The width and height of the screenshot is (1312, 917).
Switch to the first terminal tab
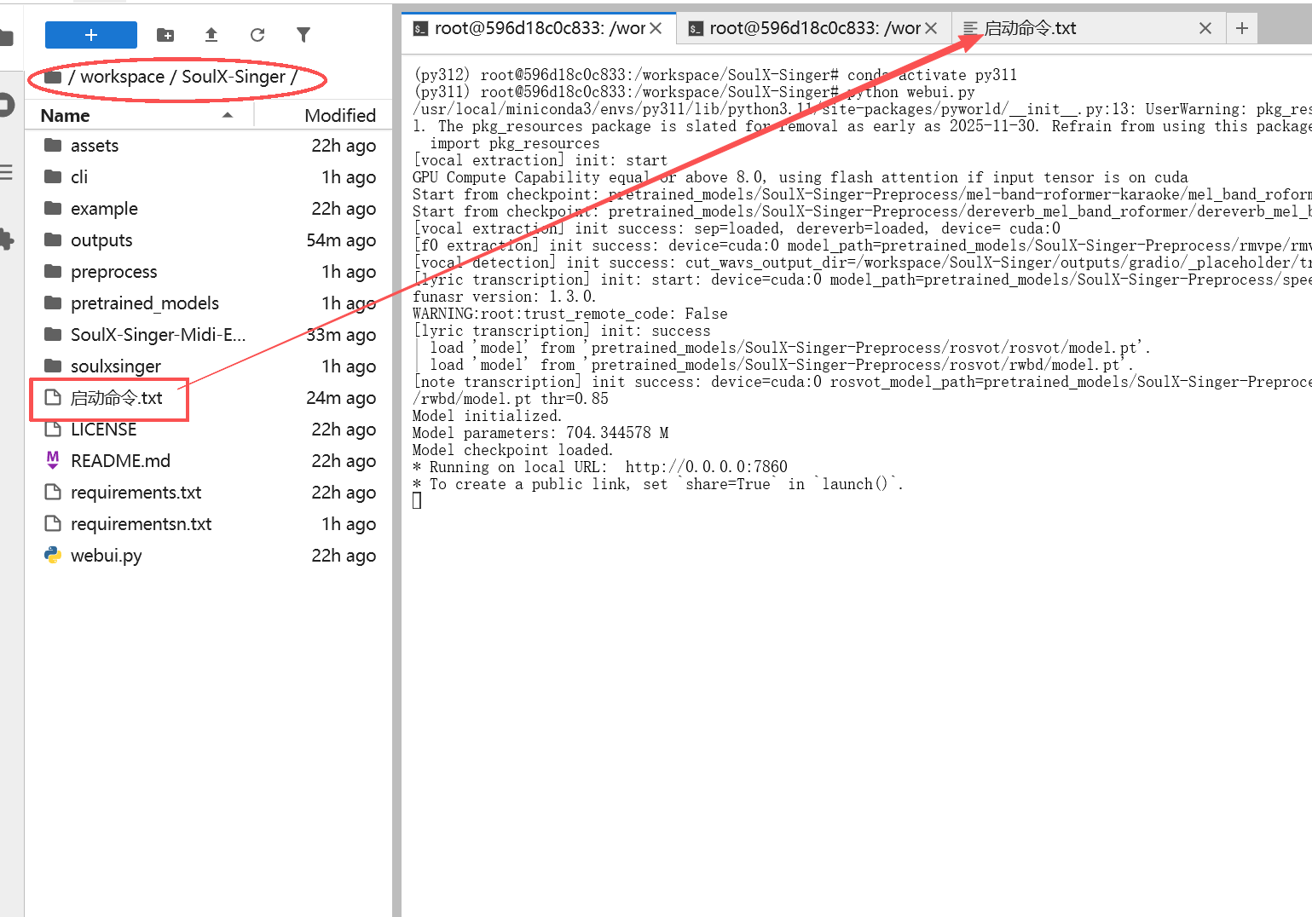tap(529, 28)
